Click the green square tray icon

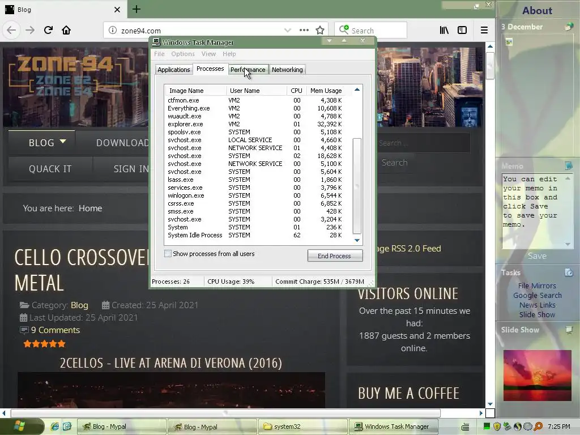(x=487, y=427)
